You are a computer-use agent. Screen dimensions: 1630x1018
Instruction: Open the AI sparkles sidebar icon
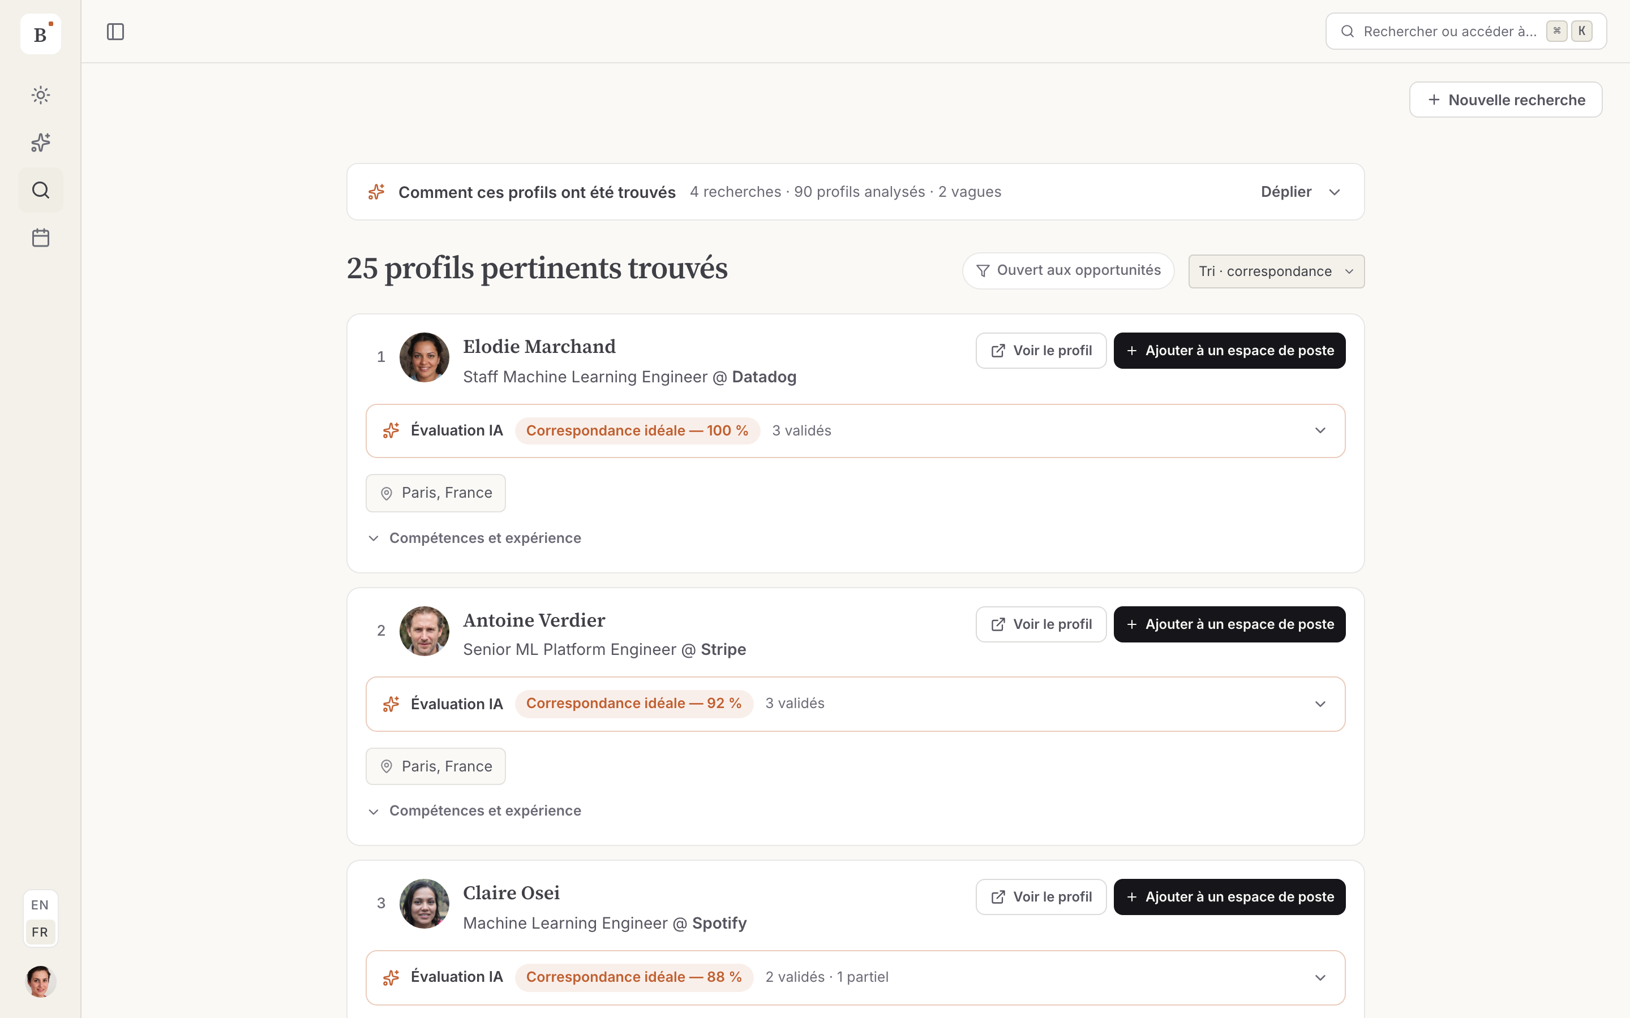(x=40, y=142)
